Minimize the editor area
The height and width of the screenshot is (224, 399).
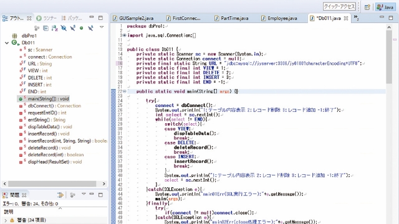[x=382, y=17]
